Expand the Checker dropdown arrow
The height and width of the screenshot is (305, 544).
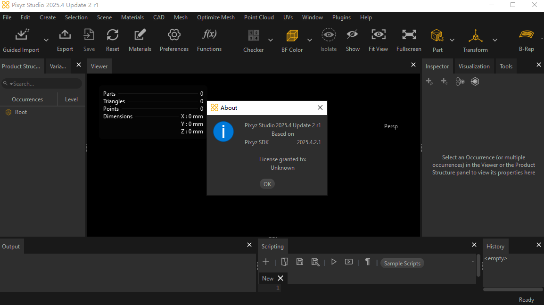271,40
